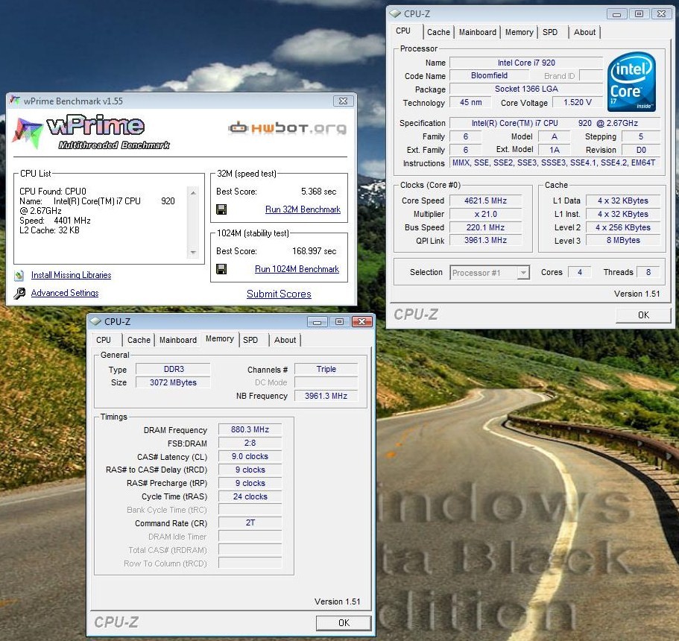Click OK in the CPU-Z Memory window
Screen dimensions: 679x641
344,622
